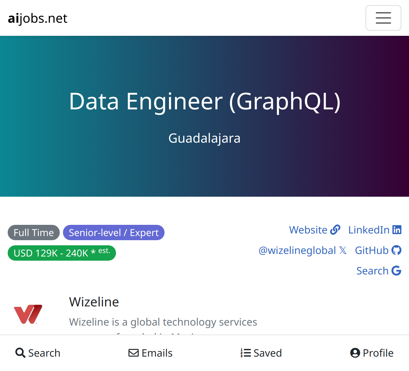Open the Wizeline company name link
This screenshot has height=371, width=409.
[x=94, y=302]
